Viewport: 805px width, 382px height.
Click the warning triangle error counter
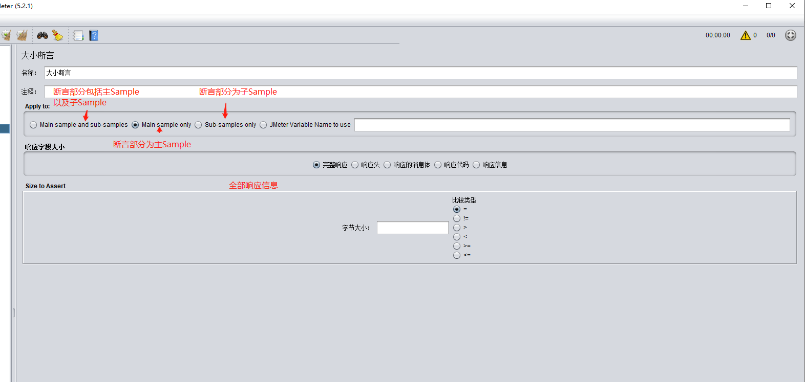tap(746, 35)
